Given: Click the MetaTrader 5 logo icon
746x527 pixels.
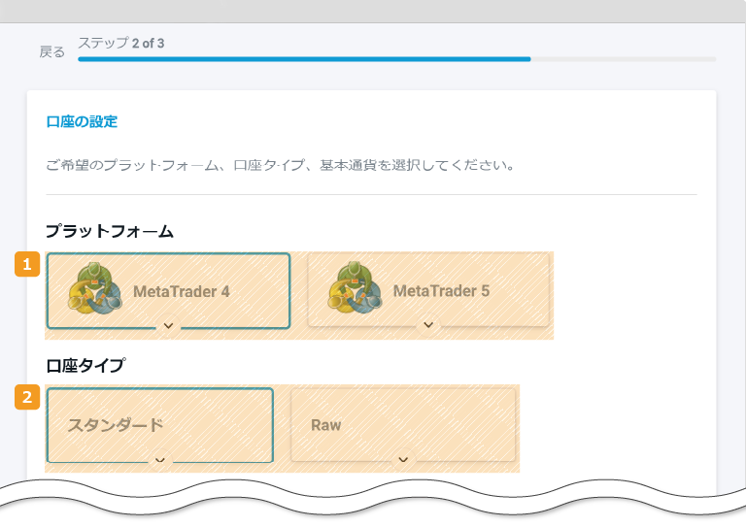Looking at the screenshot, I should (x=355, y=288).
